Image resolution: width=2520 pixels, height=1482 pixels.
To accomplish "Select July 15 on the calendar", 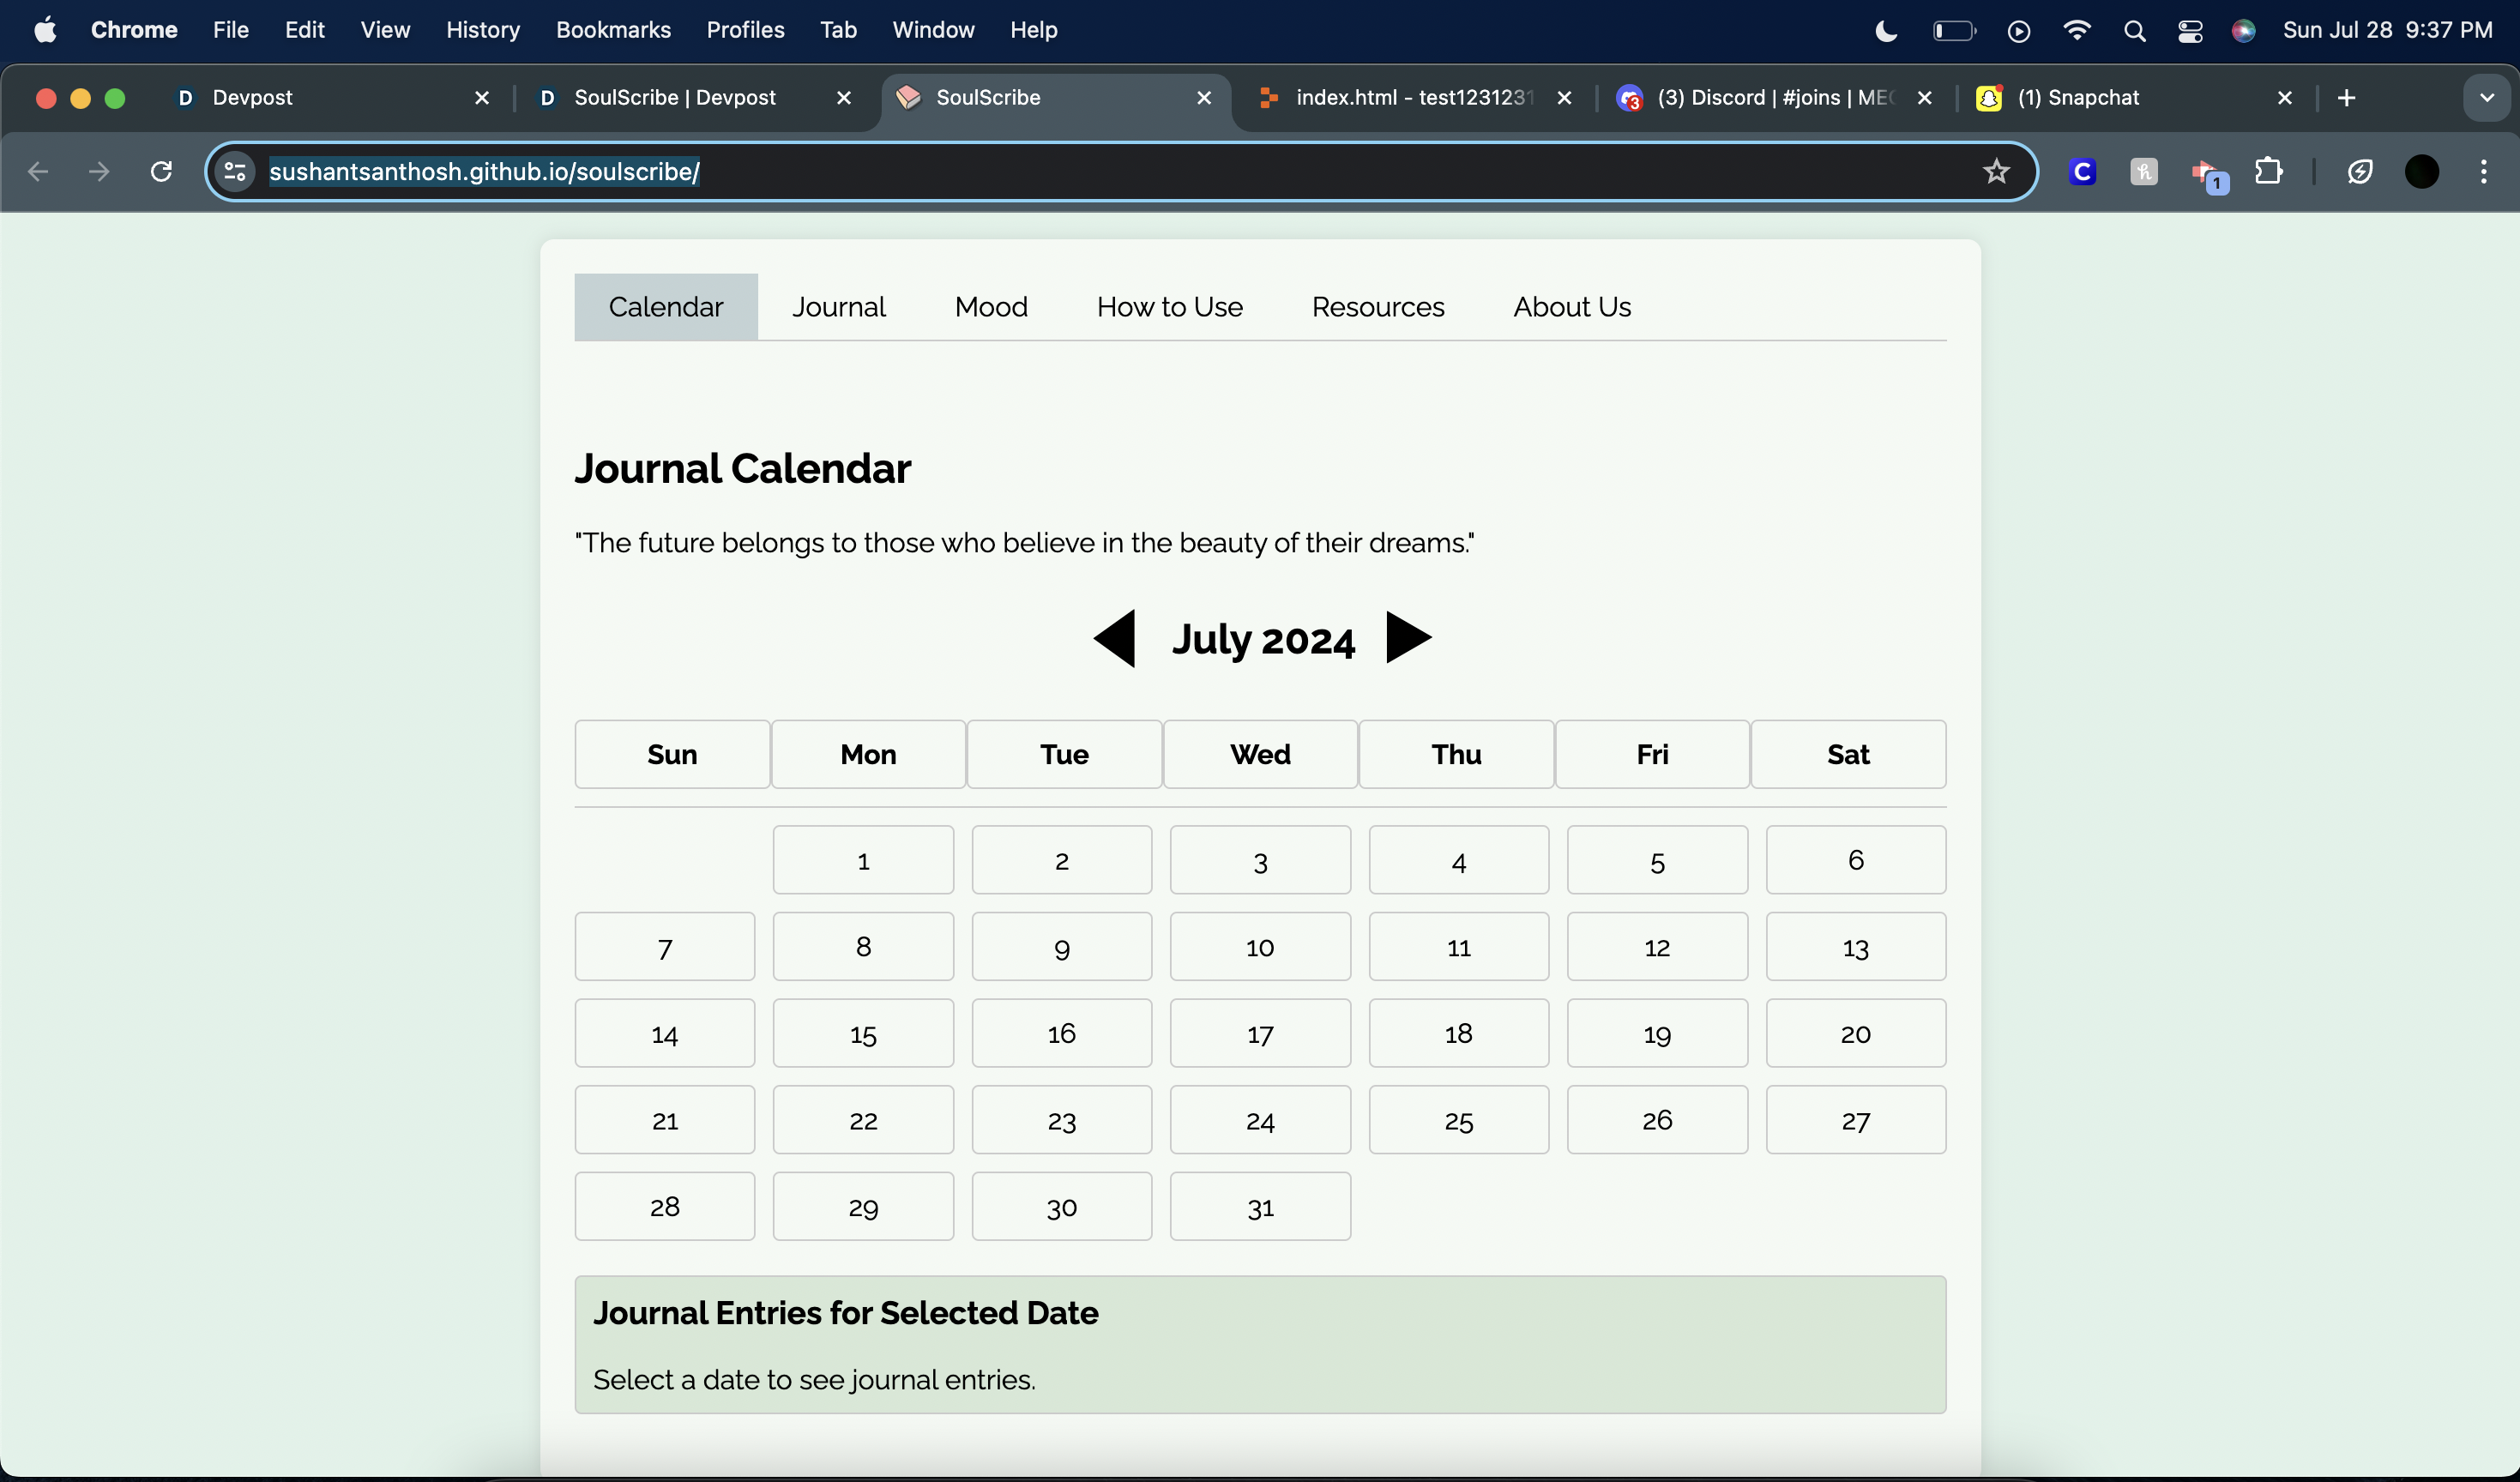I will pos(863,1033).
